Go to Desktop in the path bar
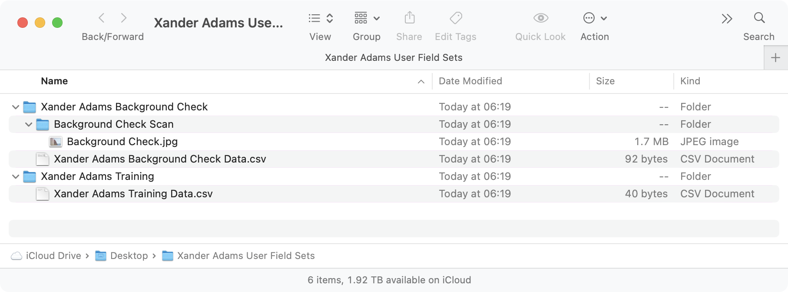788x292 pixels. (129, 256)
